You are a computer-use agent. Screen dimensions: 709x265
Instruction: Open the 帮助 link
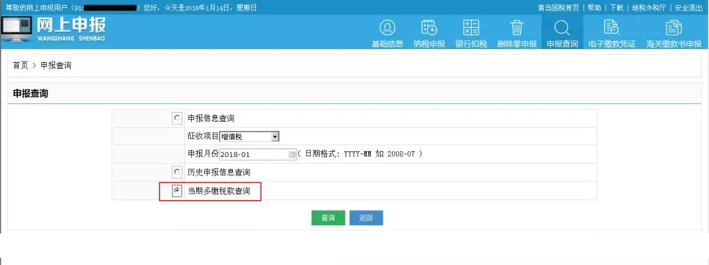pos(594,8)
